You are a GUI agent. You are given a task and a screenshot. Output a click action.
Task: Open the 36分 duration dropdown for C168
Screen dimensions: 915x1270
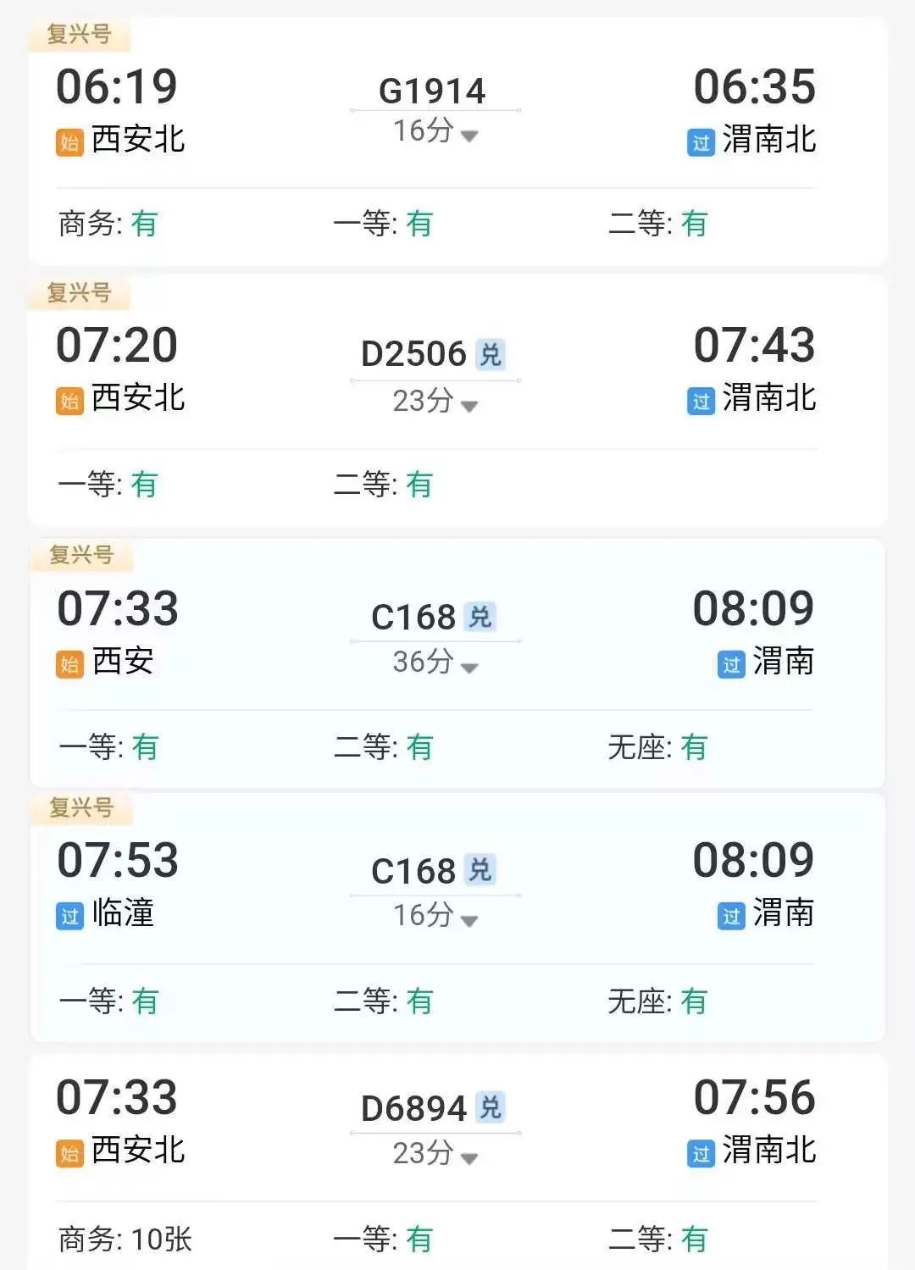(x=469, y=668)
